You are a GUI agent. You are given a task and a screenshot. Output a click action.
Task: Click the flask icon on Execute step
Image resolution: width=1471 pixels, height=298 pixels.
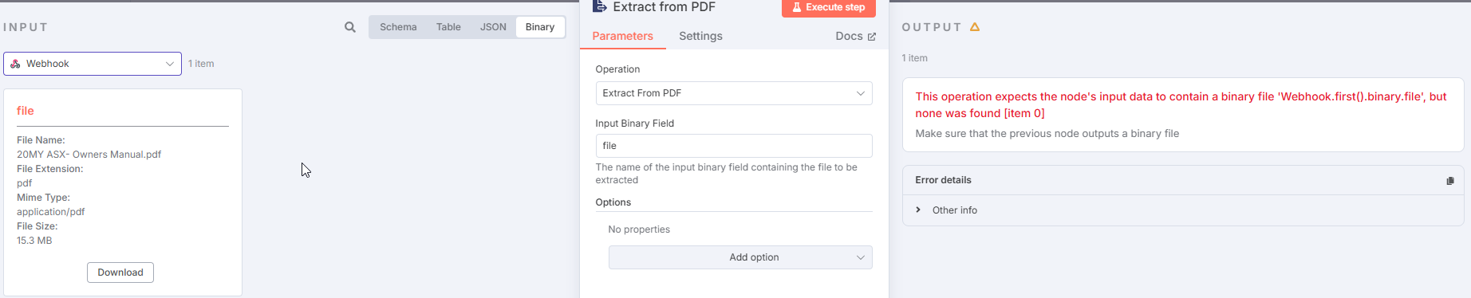point(796,7)
